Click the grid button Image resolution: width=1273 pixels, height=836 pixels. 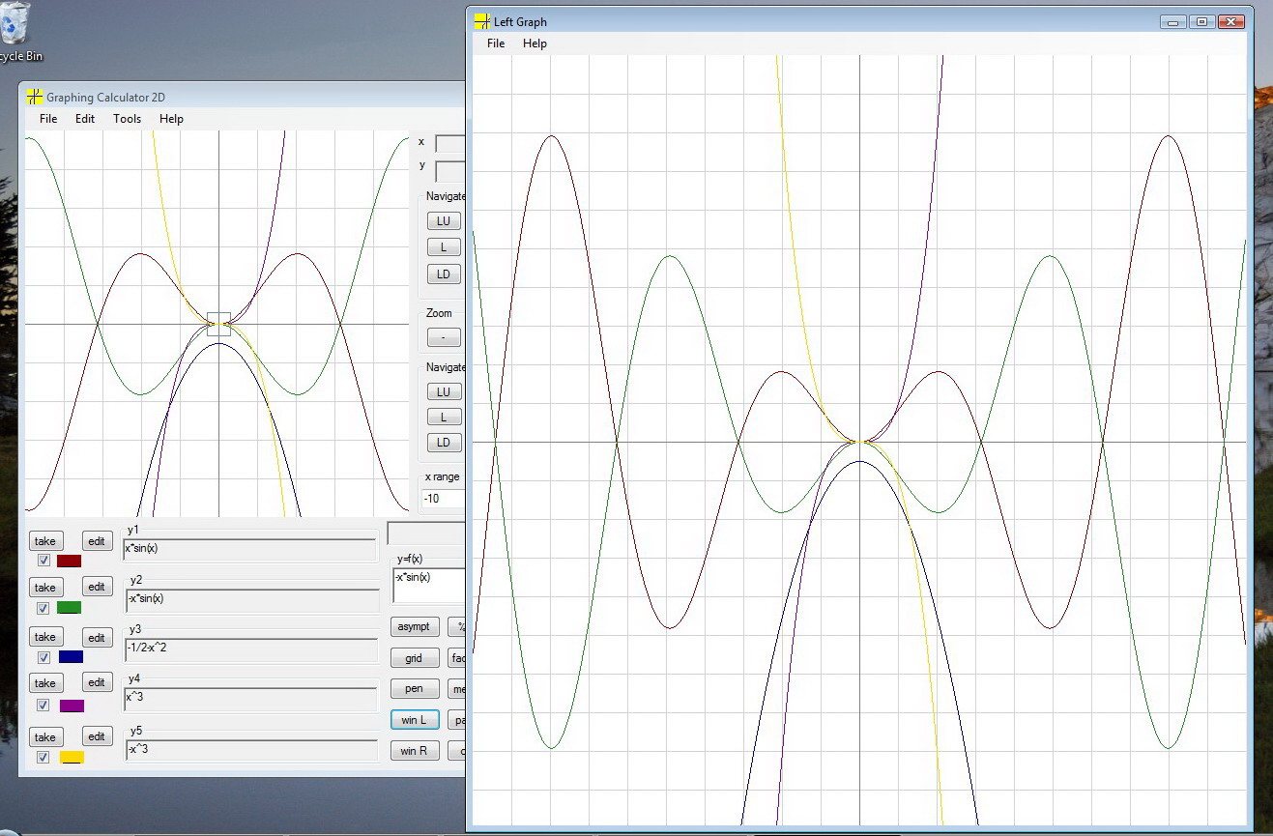[x=414, y=658]
